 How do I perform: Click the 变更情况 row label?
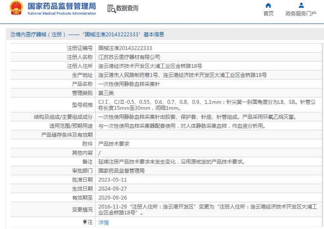point(82,210)
